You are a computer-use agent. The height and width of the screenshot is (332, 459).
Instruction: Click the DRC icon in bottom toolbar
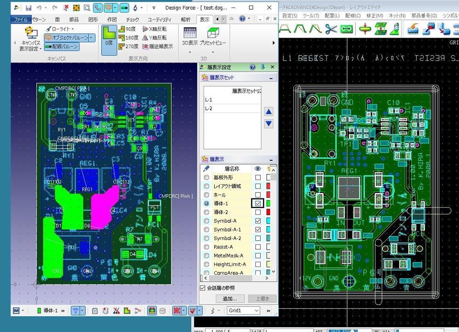tap(177, 311)
